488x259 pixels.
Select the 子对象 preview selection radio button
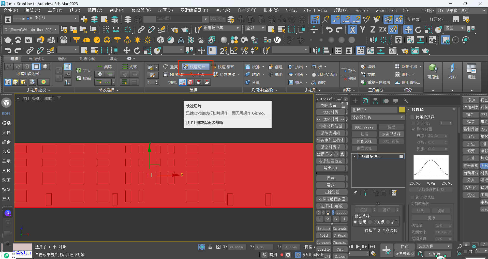tap(370, 222)
